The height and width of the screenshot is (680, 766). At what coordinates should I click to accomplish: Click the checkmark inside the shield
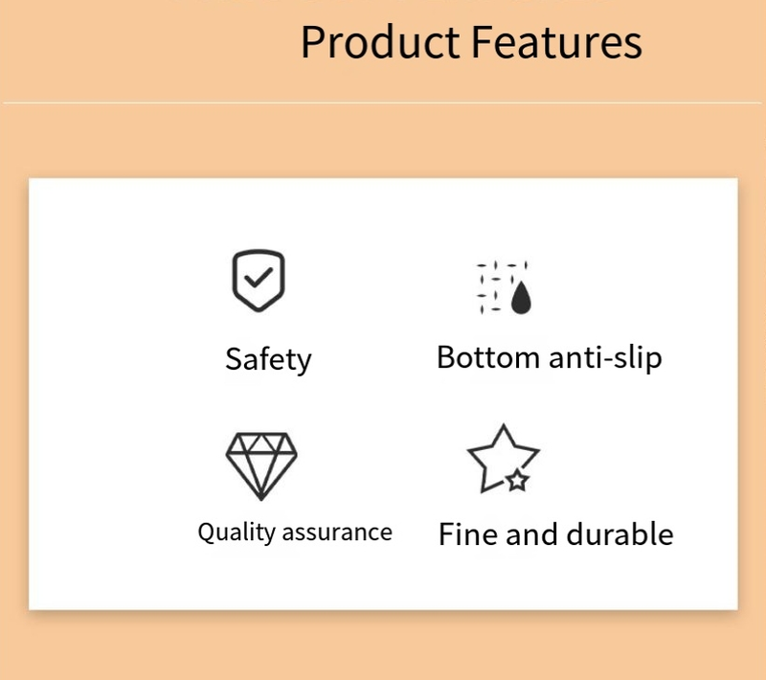pyautogui.click(x=258, y=280)
